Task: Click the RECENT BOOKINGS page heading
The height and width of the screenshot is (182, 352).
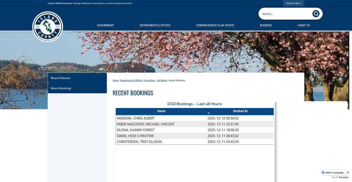Action: tap(133, 93)
